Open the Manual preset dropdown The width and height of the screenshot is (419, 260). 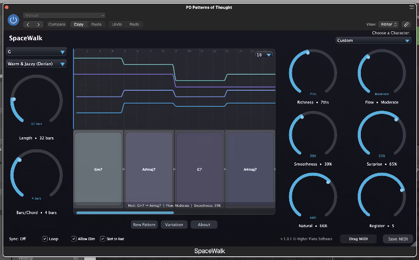click(64, 15)
